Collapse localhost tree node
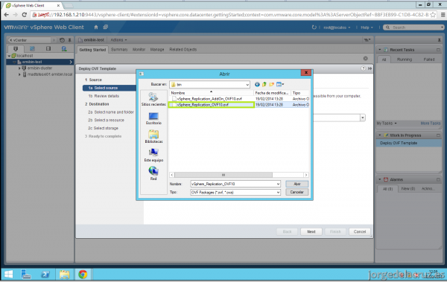Viewport: 447px width, 282px height. click(10, 56)
